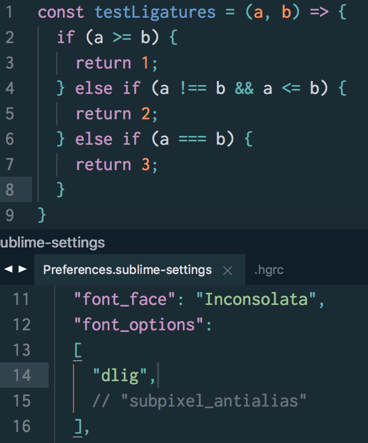Click line number 1 in the gutter
368x443 pixels.
tap(9, 12)
